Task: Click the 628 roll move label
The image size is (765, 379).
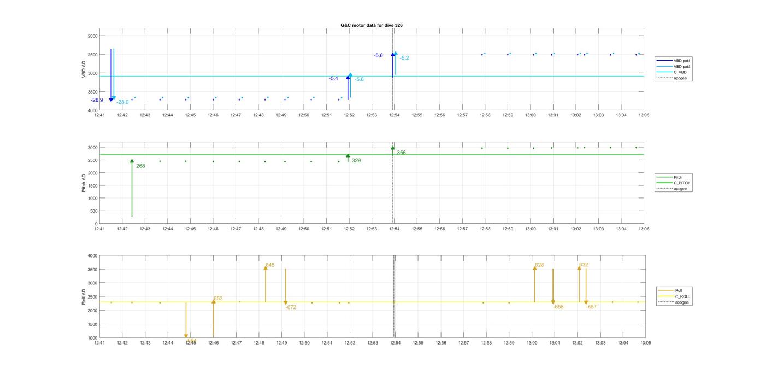Action: [x=539, y=265]
